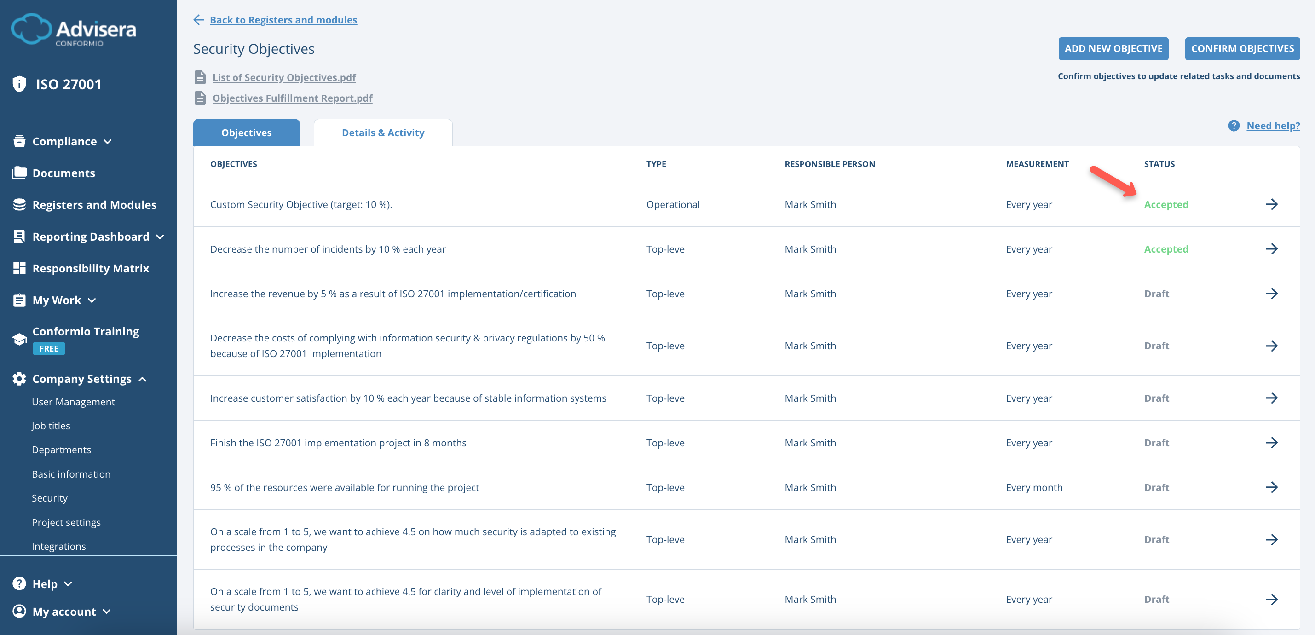Click the Documents folder icon in sidebar
1315x635 pixels.
[x=19, y=173]
